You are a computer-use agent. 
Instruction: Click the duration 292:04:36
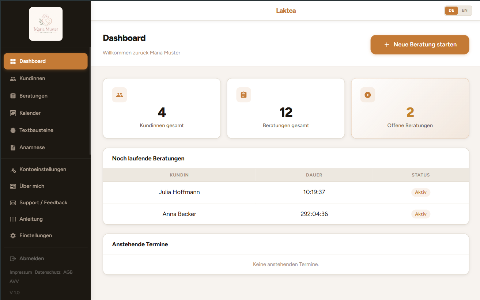point(314,214)
